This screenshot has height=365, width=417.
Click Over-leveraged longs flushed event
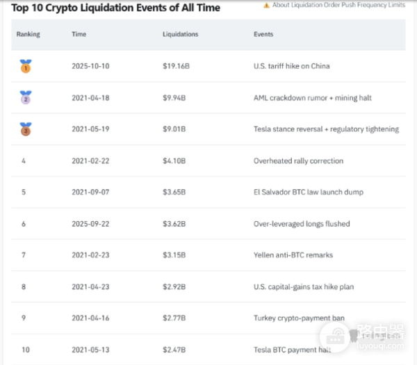(302, 224)
